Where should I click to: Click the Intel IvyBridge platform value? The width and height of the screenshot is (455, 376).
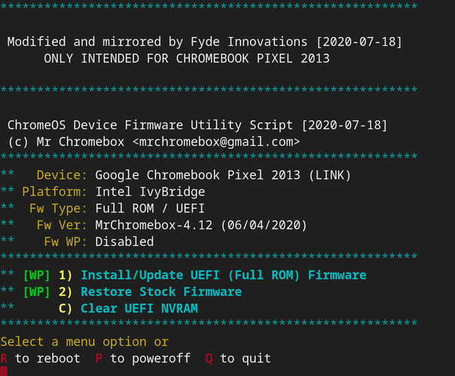coord(151,192)
